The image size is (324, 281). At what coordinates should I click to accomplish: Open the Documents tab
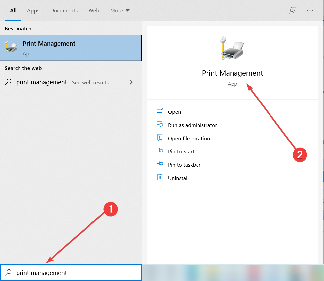[64, 10]
